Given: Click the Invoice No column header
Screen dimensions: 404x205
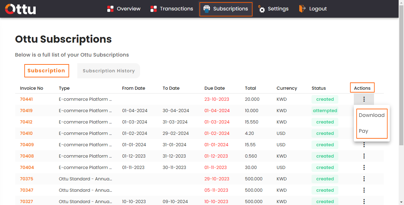Looking at the screenshot, I should tap(32, 88).
